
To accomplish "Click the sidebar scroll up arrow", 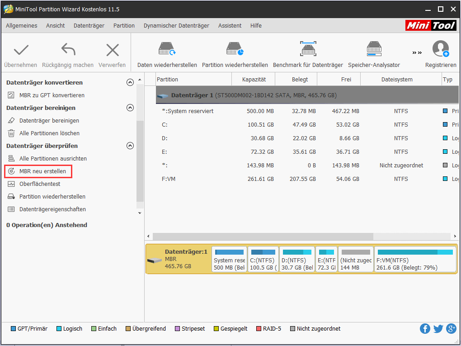I will pyautogui.click(x=140, y=80).
